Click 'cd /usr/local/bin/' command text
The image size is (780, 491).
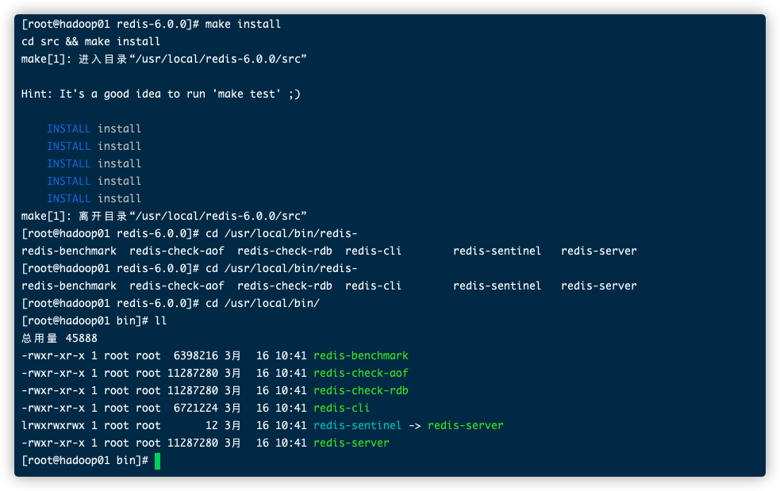click(x=263, y=303)
